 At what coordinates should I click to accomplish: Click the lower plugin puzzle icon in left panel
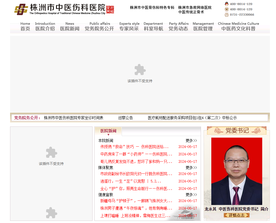coord(51,213)
